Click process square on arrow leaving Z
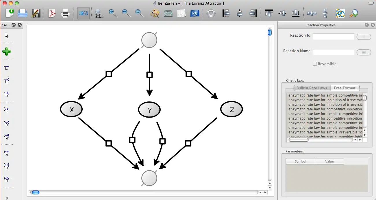Screen dimensions: 376x200 tap(188, 143)
